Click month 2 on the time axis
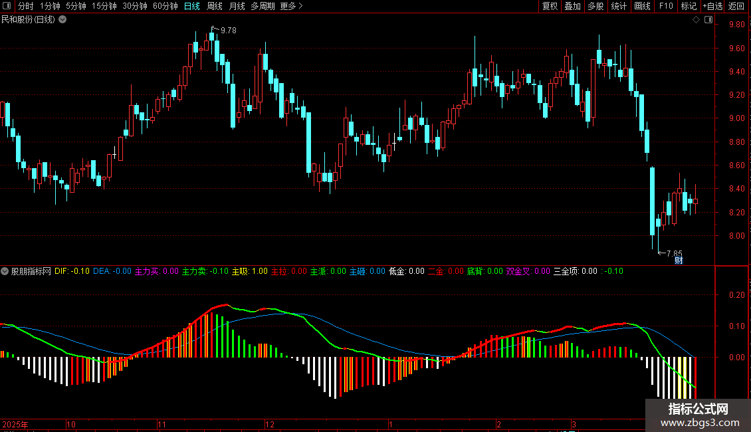Image resolution: width=751 pixels, height=432 pixels. point(498,424)
